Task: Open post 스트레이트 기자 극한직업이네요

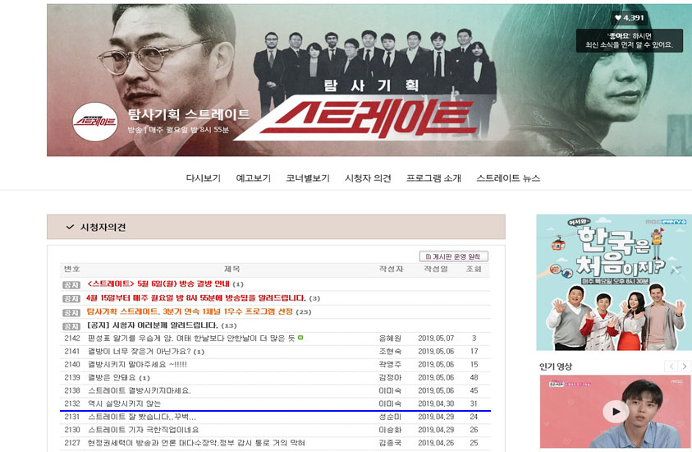Action: point(144,430)
